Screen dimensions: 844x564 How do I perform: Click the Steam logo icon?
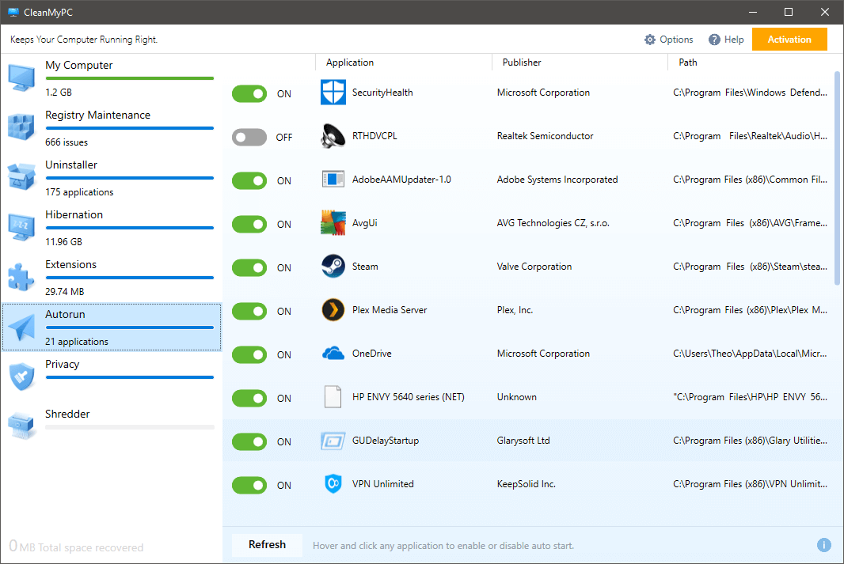(333, 266)
